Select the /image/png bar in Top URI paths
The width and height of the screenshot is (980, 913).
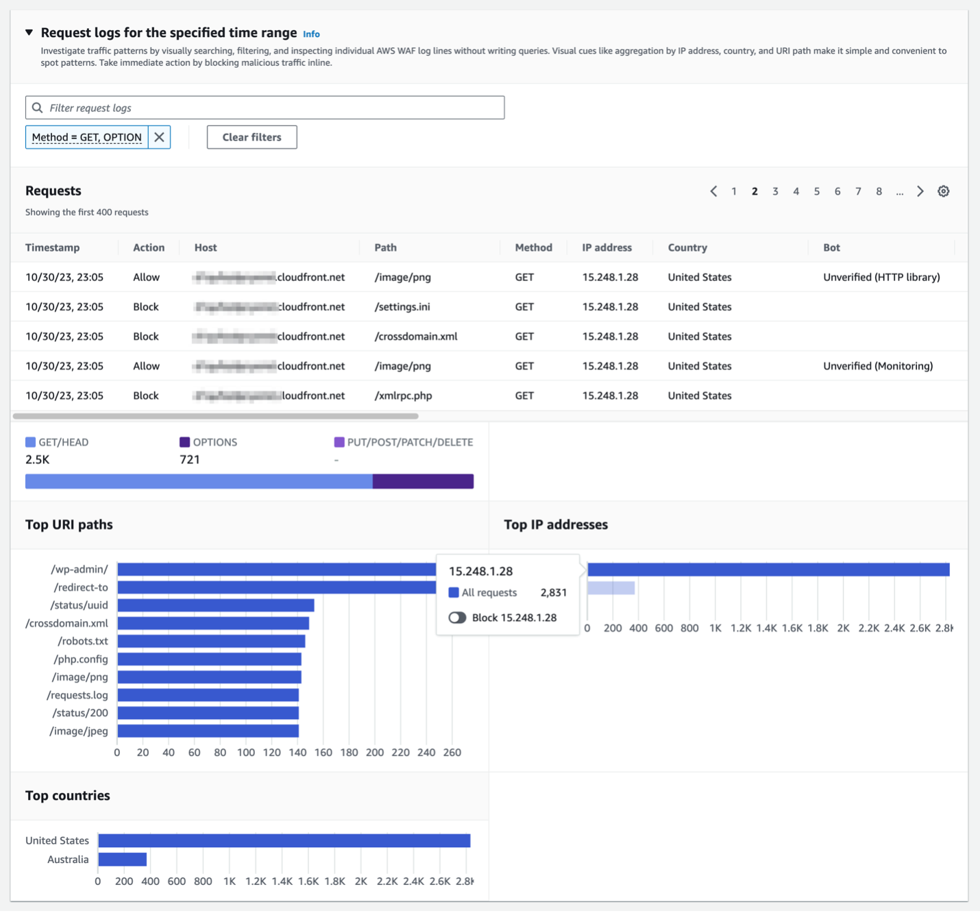click(x=210, y=677)
